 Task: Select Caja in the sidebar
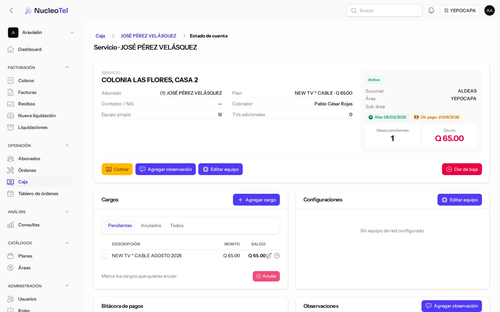pos(39,182)
